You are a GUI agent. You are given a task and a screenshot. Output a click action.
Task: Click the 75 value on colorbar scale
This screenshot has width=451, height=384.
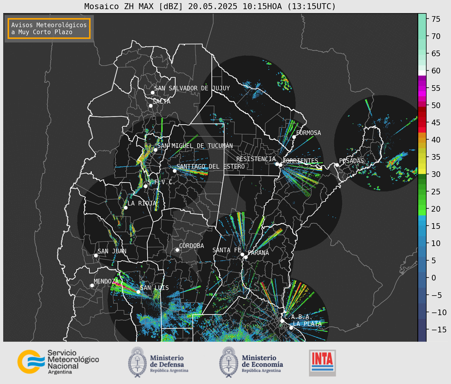[436, 19]
